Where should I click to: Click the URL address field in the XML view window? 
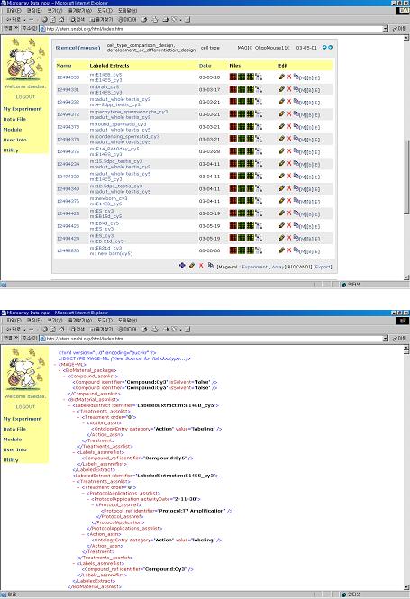tap(214, 339)
